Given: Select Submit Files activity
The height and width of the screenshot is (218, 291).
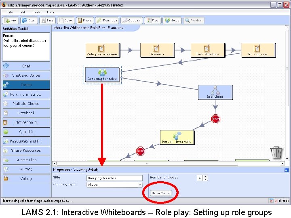Looking at the screenshot, I should tap(26, 160).
